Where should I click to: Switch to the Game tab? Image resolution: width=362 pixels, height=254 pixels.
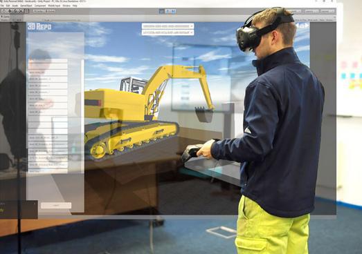coord(6,17)
